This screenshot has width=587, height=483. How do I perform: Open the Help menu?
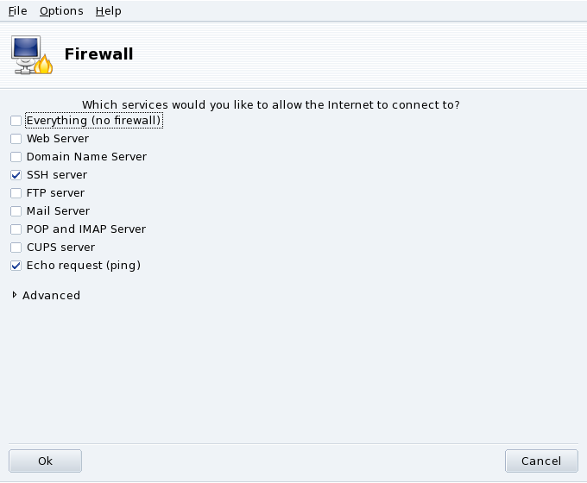tap(108, 11)
